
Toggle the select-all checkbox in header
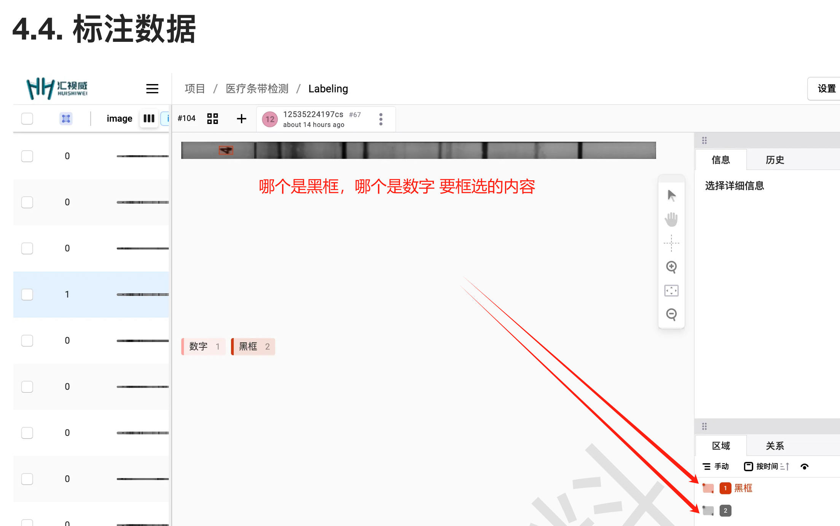click(27, 119)
